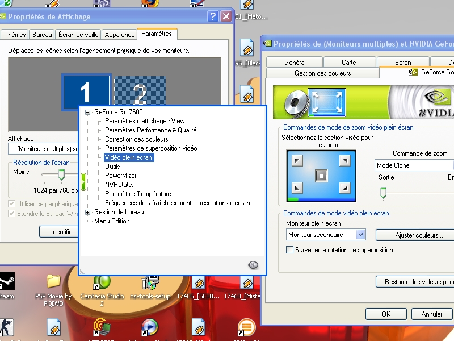This screenshot has width=454, height=341.
Task: Click the bottom-left zoom section arrow
Action: 297,188
